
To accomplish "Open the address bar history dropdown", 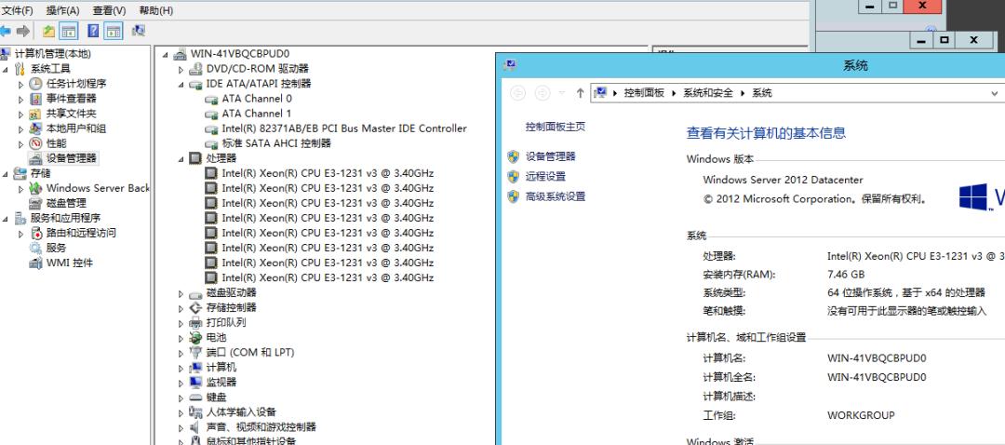I will coord(995,93).
